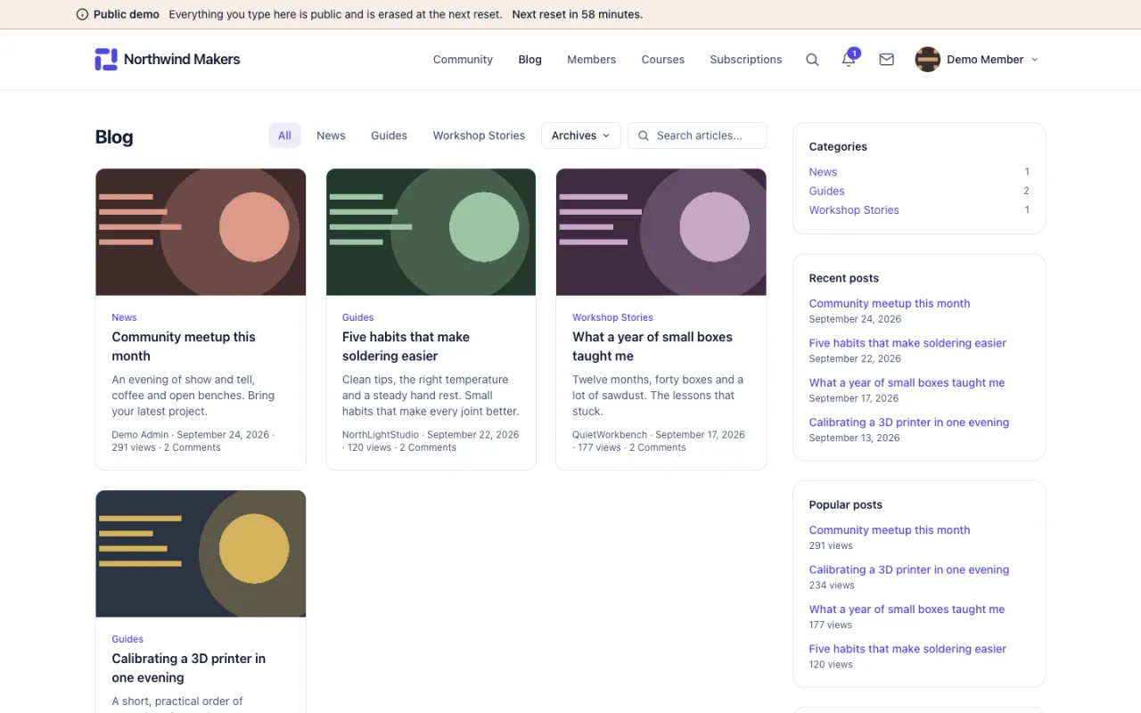Screen dimensions: 1141x713
Task: Open the News category in sidebar Categories
Action: [x=823, y=172]
